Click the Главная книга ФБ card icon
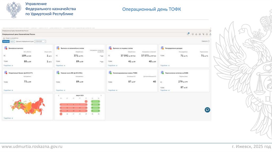 tap(58, 73)
